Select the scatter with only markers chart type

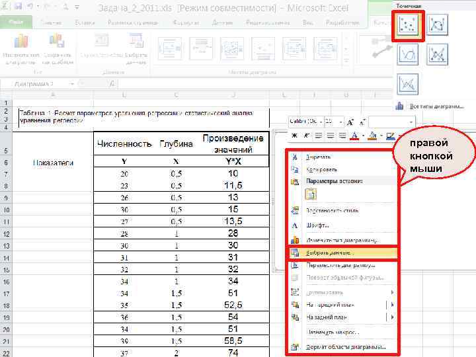(x=408, y=25)
